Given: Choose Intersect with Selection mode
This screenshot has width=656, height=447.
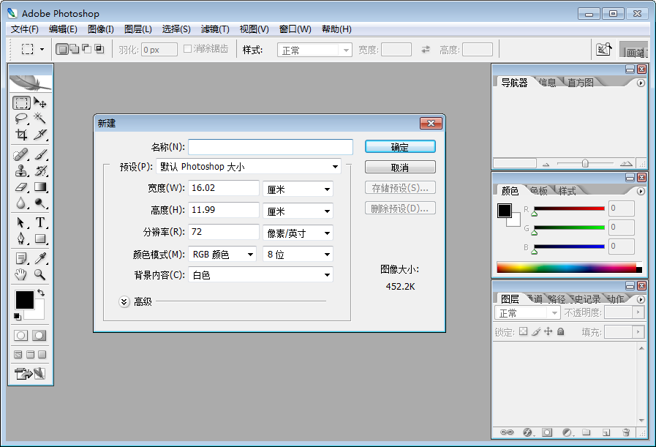Looking at the screenshot, I should tap(99, 50).
